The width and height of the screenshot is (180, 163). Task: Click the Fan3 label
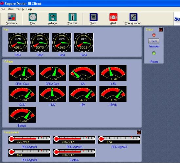pyautogui.click(x=62, y=55)
